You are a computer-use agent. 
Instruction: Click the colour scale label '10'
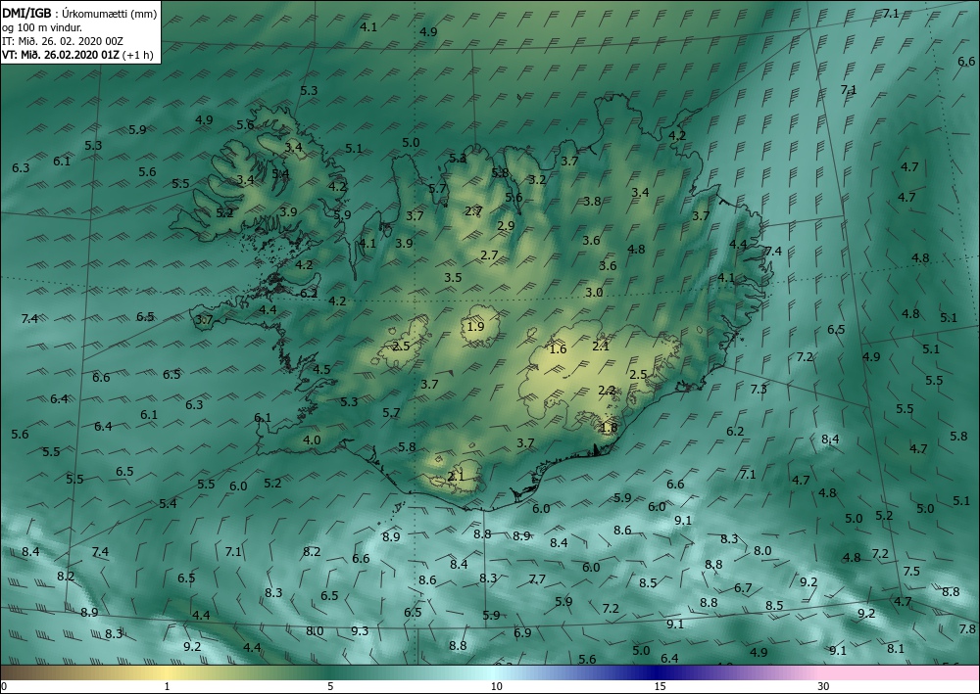(x=496, y=687)
